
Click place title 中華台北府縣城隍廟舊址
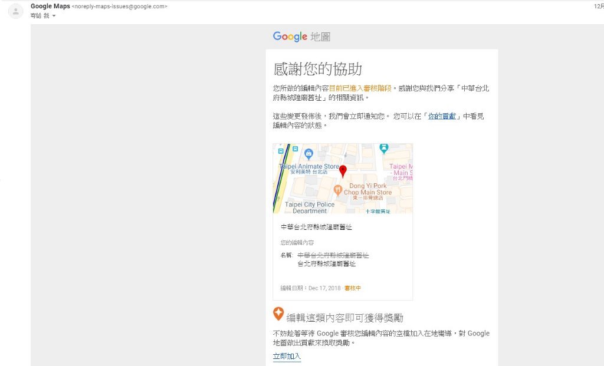316,227
